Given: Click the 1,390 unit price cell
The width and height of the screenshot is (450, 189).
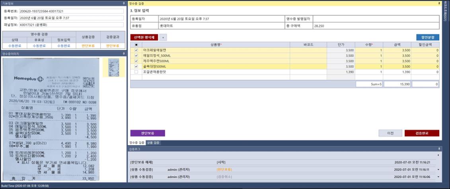Looking at the screenshot, I should (x=341, y=72).
